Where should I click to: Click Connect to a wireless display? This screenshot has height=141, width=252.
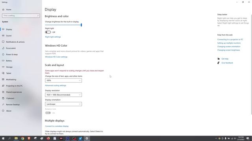[x=57, y=126]
